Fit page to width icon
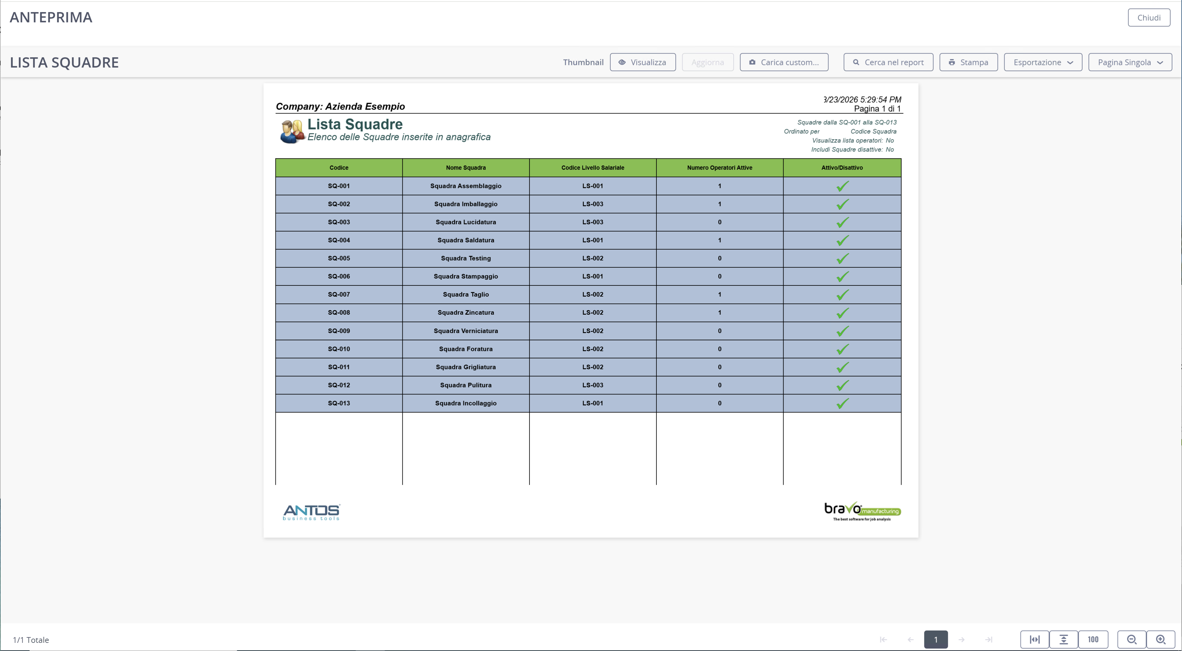 pos(1035,640)
